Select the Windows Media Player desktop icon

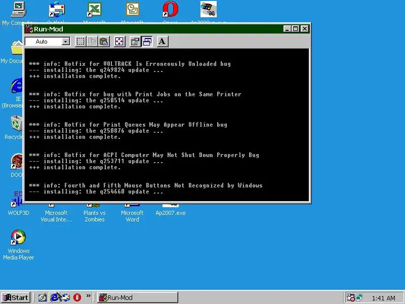tap(18, 237)
